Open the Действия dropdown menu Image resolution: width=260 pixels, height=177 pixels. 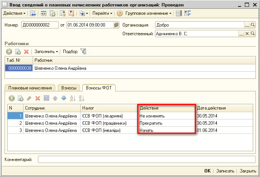(x=14, y=13)
